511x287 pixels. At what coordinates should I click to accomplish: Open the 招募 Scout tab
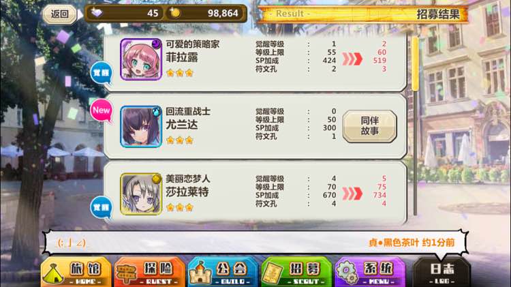point(296,273)
